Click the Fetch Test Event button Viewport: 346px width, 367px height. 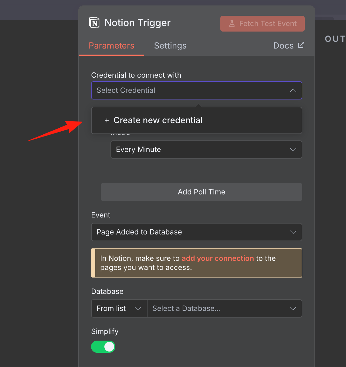coord(263,24)
